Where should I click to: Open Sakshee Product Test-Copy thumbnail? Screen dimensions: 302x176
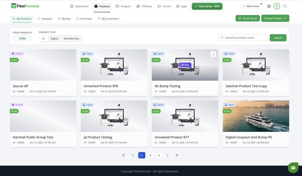[x=256, y=65]
